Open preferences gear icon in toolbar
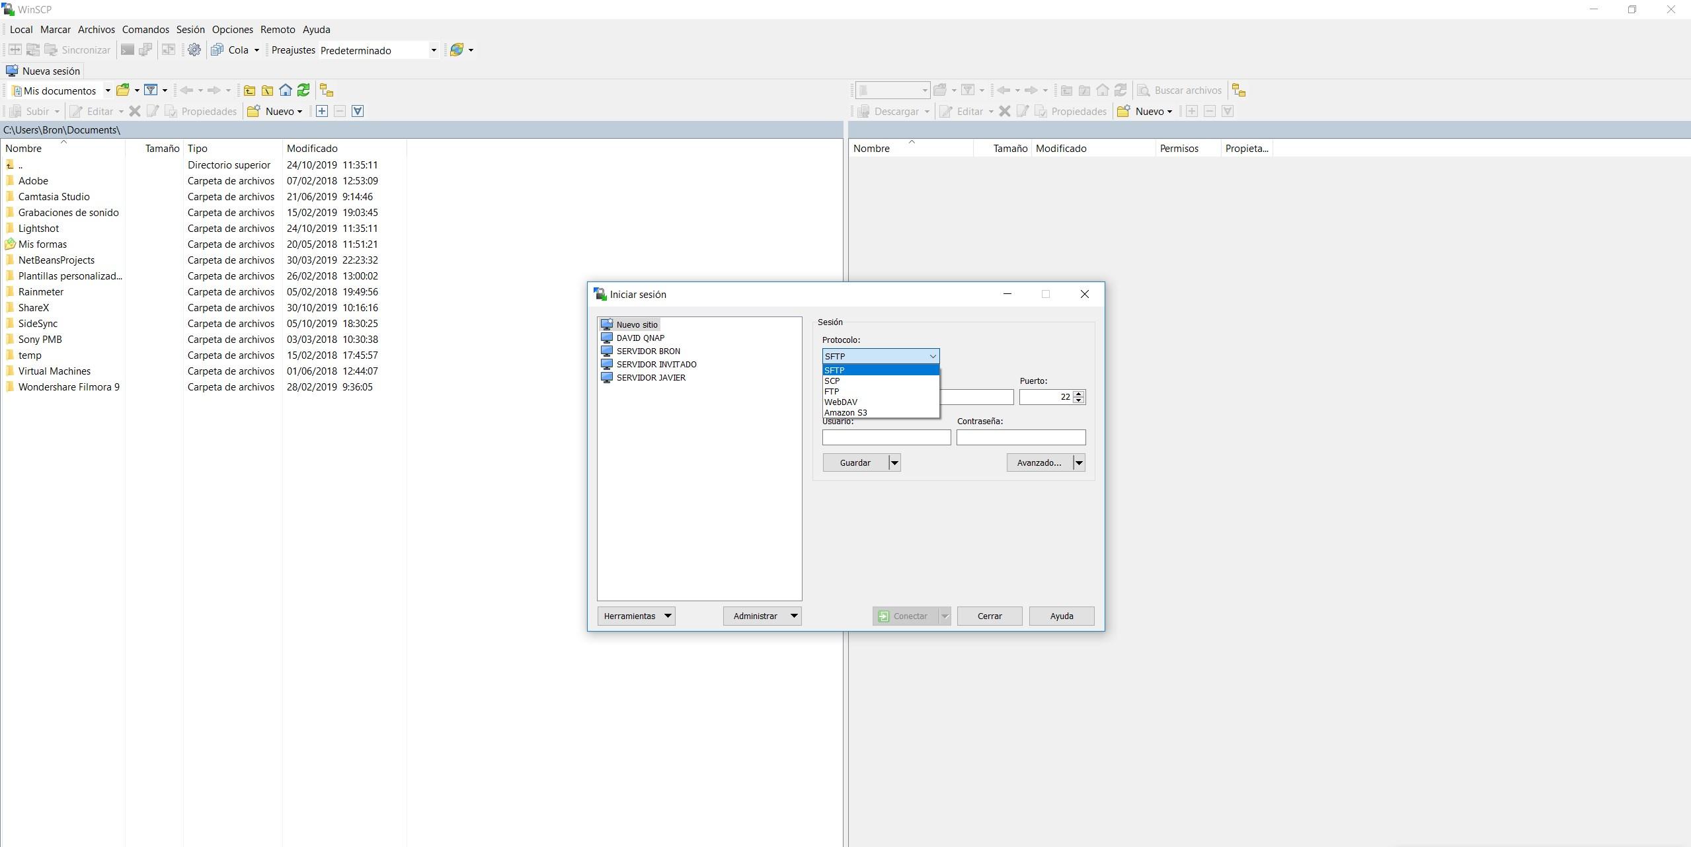Screen dimensions: 1691x847 194,50
